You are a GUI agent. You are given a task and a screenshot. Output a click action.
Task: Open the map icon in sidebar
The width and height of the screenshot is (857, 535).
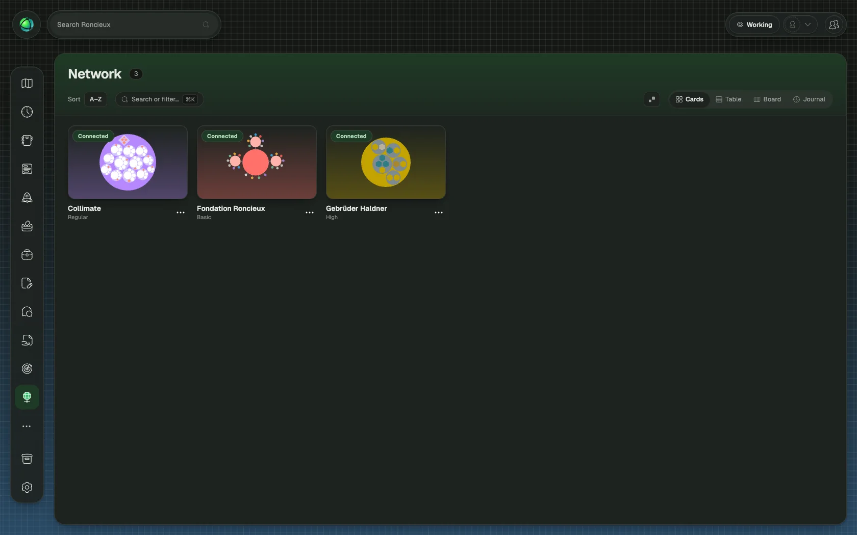pos(27,84)
